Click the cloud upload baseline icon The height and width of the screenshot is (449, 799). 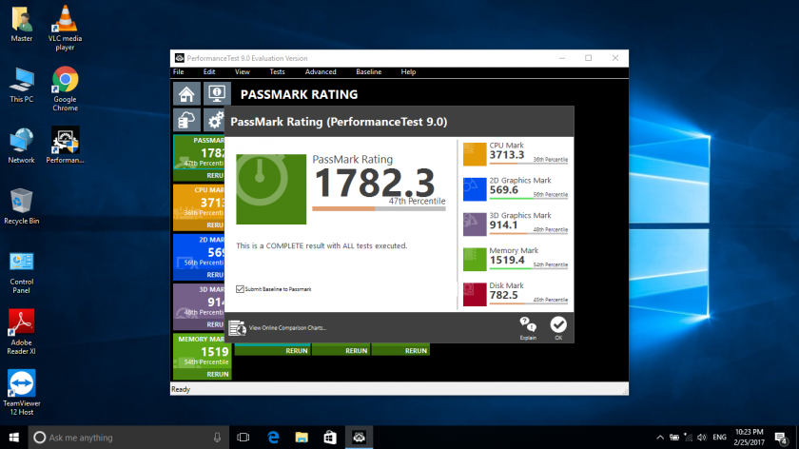coord(186,121)
